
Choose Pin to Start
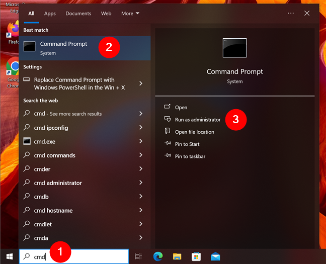187,144
